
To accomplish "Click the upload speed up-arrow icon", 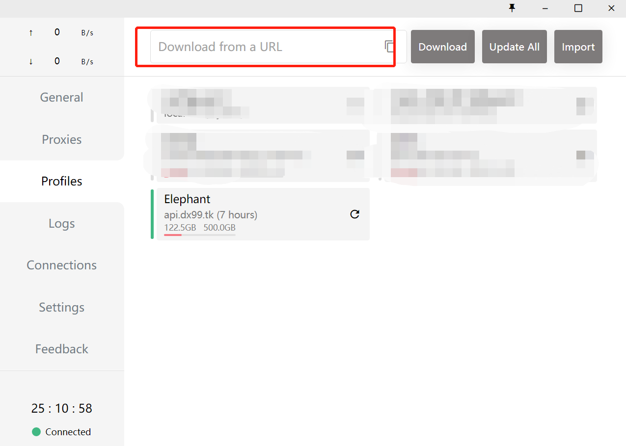I will point(31,33).
